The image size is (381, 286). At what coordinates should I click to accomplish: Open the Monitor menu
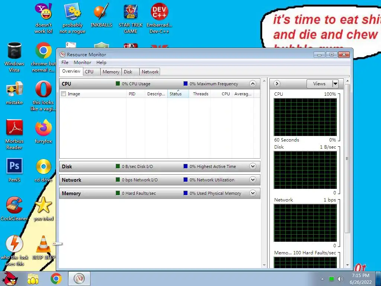pos(82,63)
